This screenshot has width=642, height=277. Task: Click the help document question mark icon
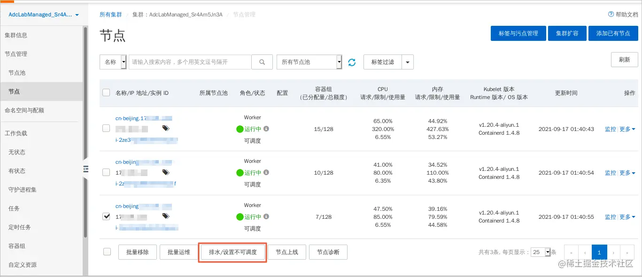(611, 15)
